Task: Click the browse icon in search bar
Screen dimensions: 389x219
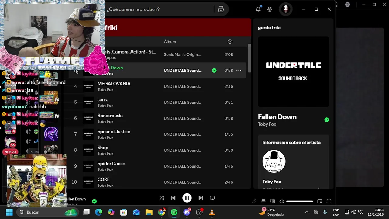Action: [221, 9]
